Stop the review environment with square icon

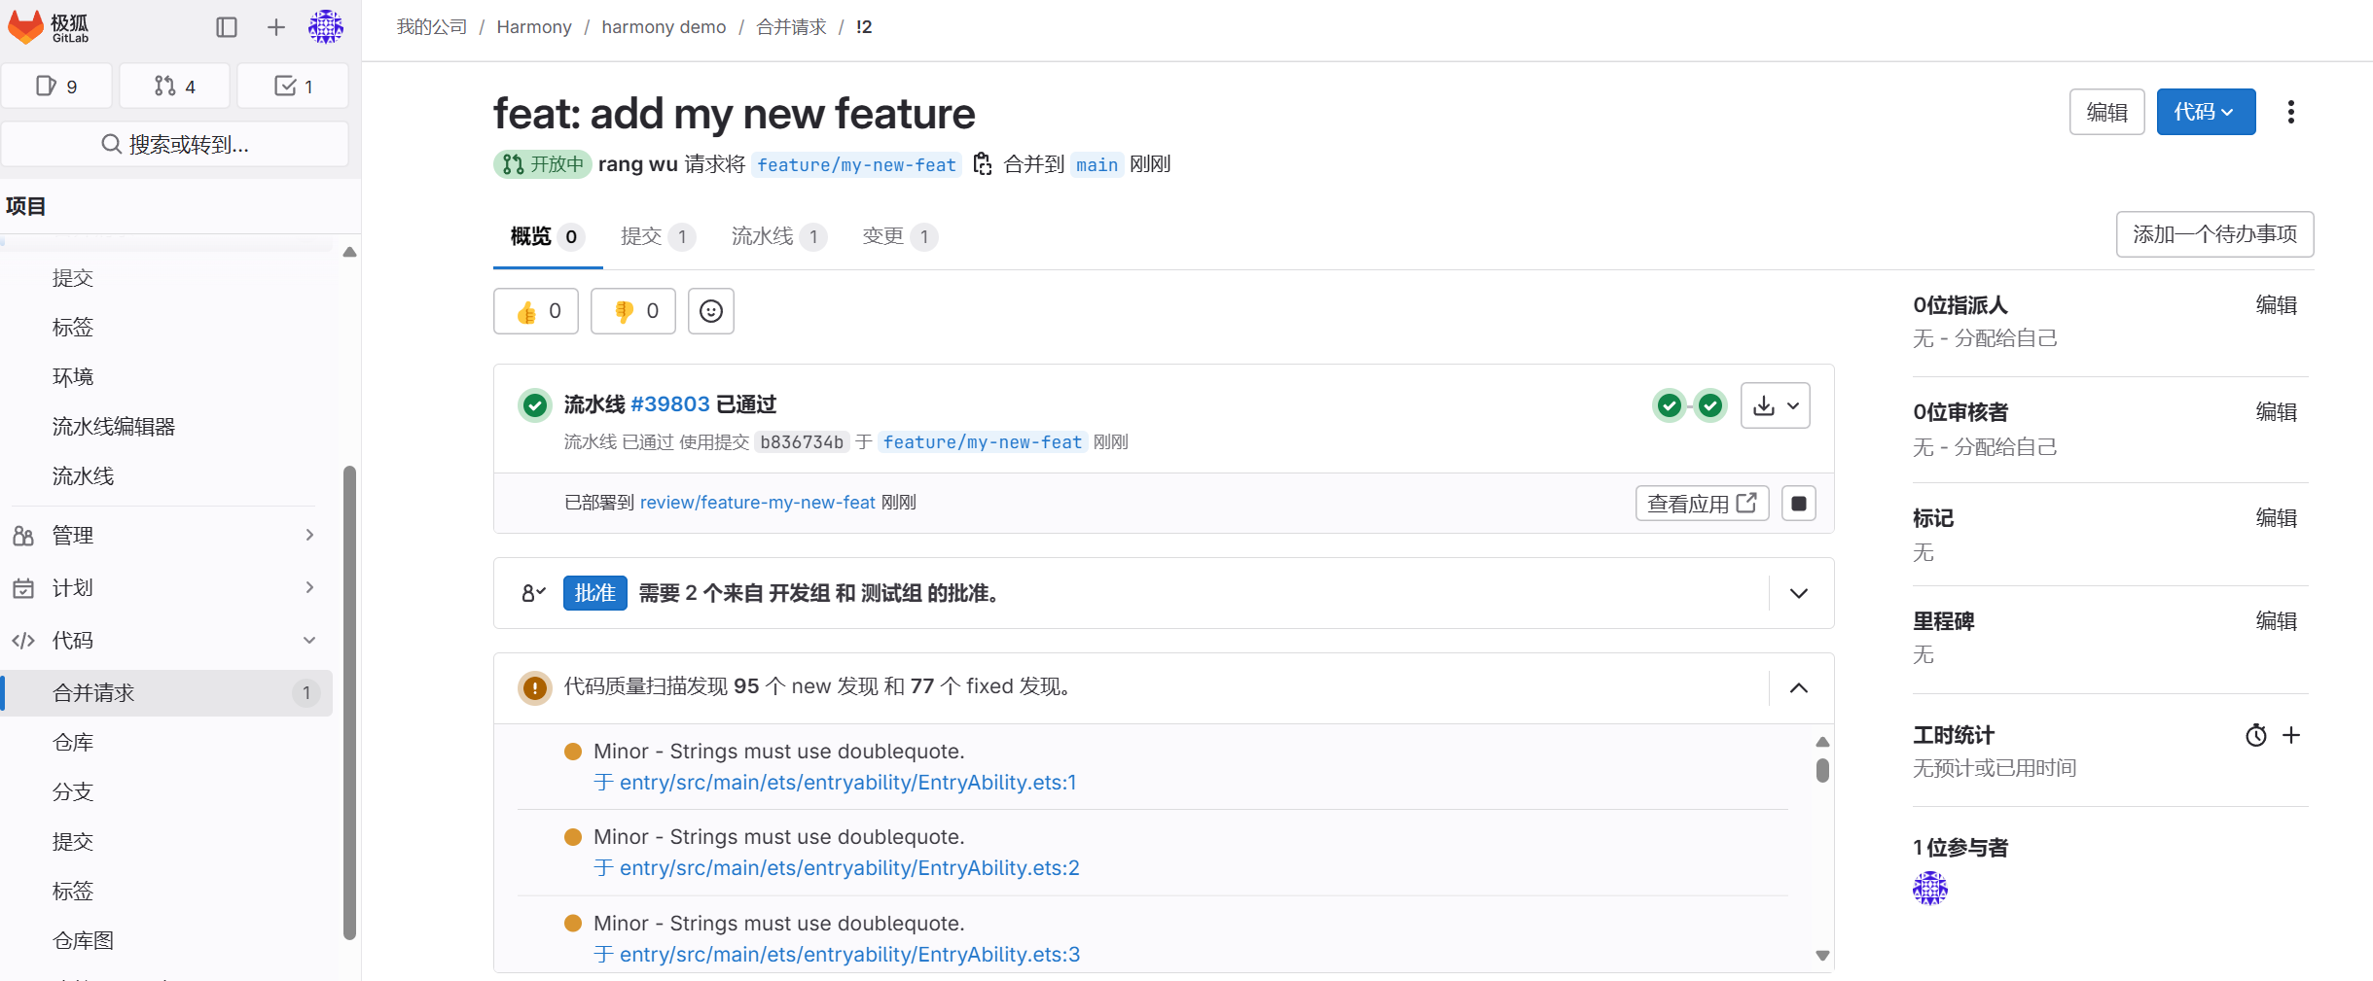pyautogui.click(x=1798, y=503)
